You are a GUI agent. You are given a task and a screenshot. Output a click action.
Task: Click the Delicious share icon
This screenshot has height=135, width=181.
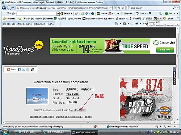[x=32, y=69]
